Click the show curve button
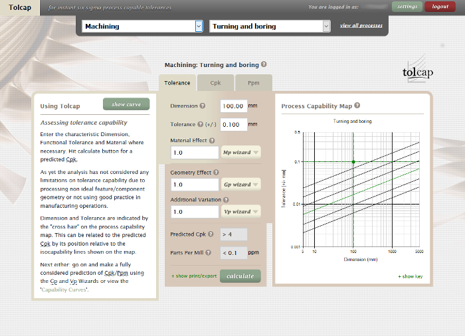465x336 pixels. [126, 104]
